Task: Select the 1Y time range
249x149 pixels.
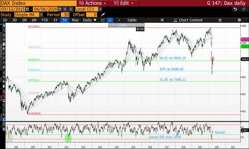Action: coord(55,20)
